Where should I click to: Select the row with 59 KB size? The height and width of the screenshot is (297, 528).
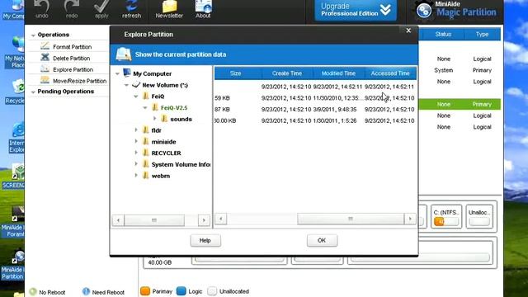click(x=315, y=98)
